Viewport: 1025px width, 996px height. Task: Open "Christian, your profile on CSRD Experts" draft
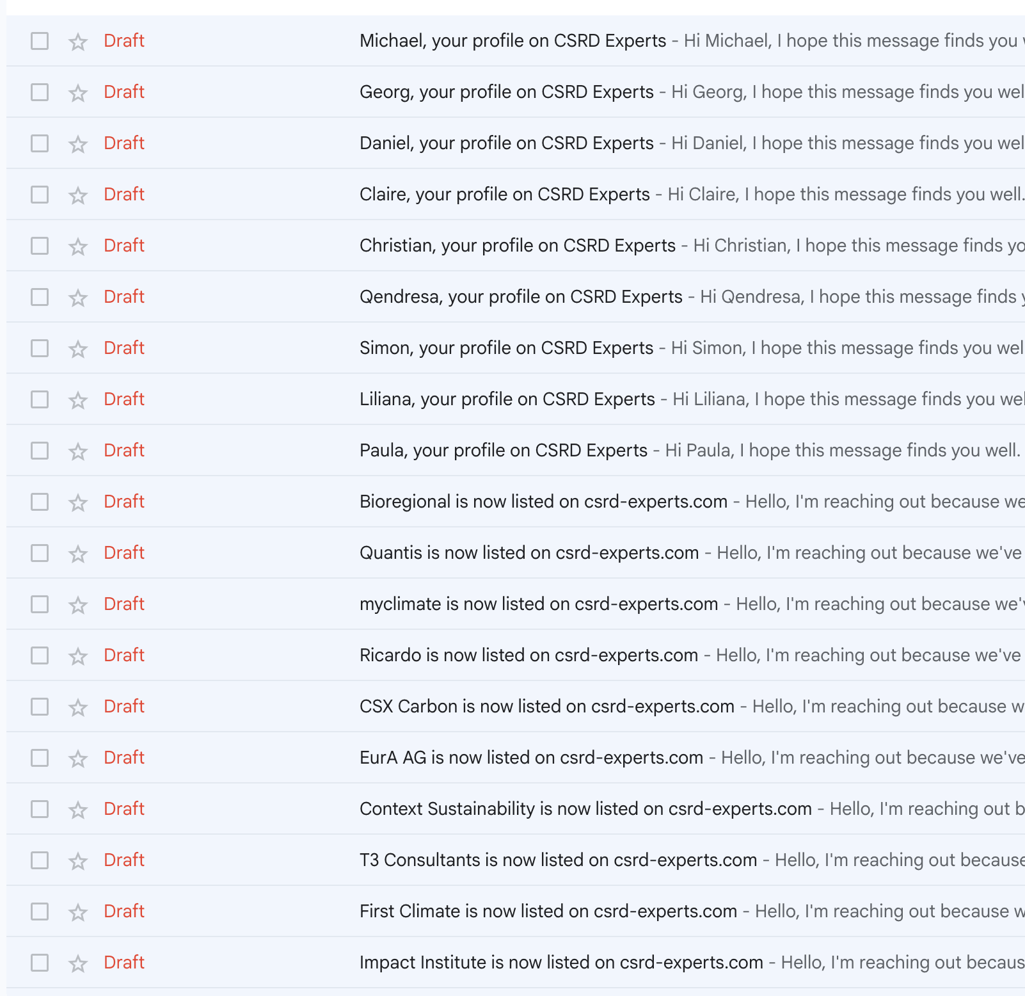coord(517,246)
